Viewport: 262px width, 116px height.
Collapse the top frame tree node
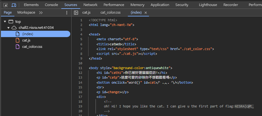tap(5, 22)
